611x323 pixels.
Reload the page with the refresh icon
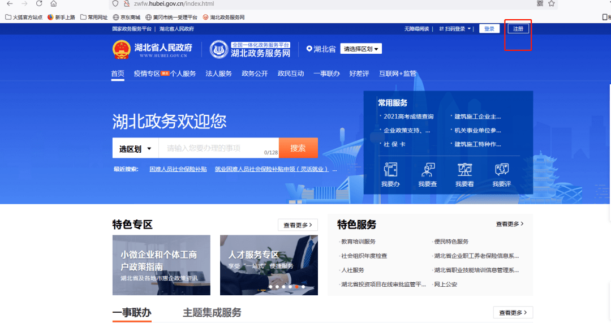[x=39, y=3]
